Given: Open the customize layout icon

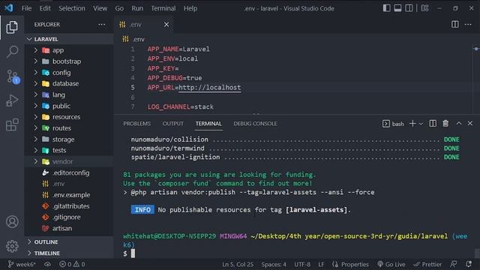Looking at the screenshot, I should [425, 8].
